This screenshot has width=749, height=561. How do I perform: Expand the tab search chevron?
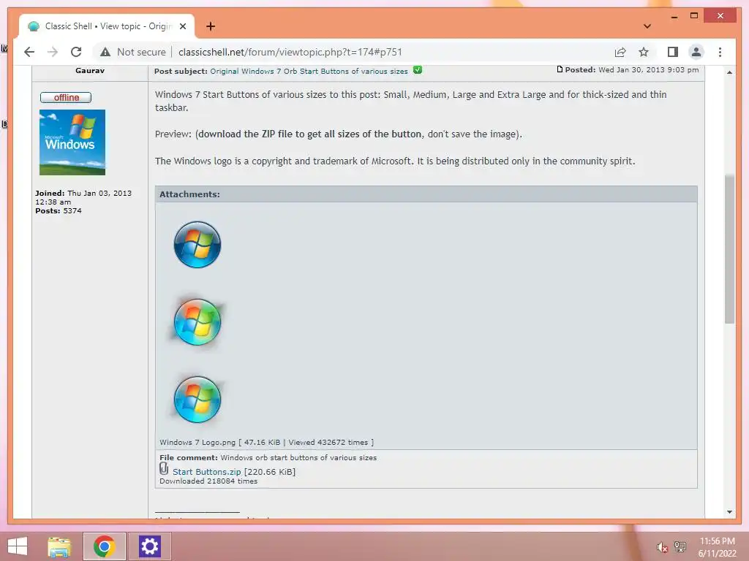click(x=647, y=26)
